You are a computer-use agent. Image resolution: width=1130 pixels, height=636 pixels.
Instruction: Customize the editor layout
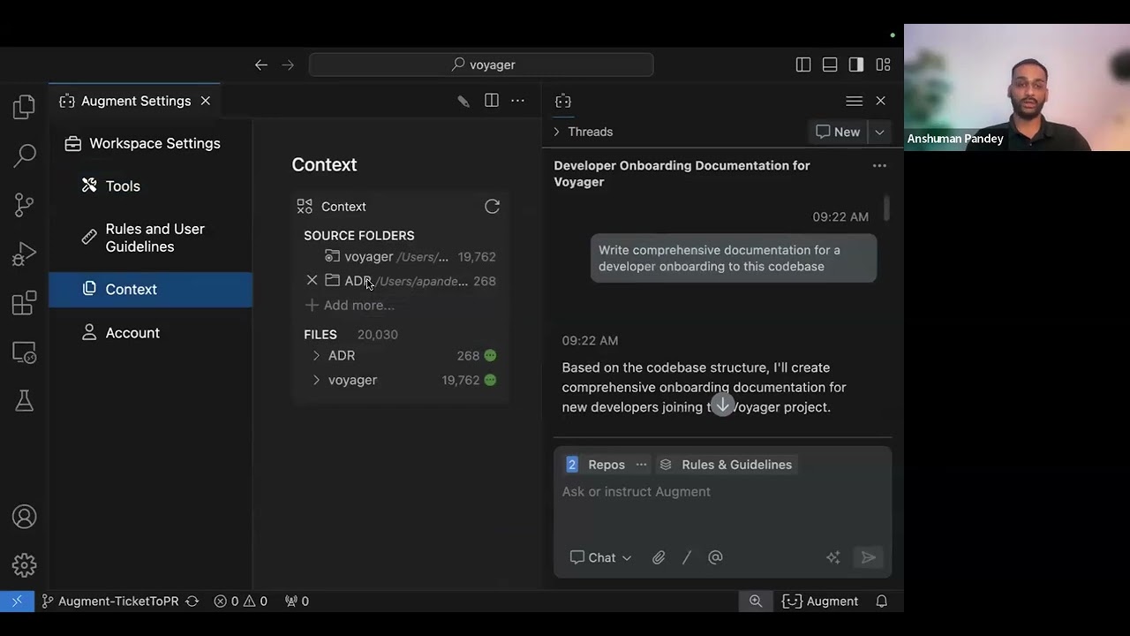pos(883,64)
